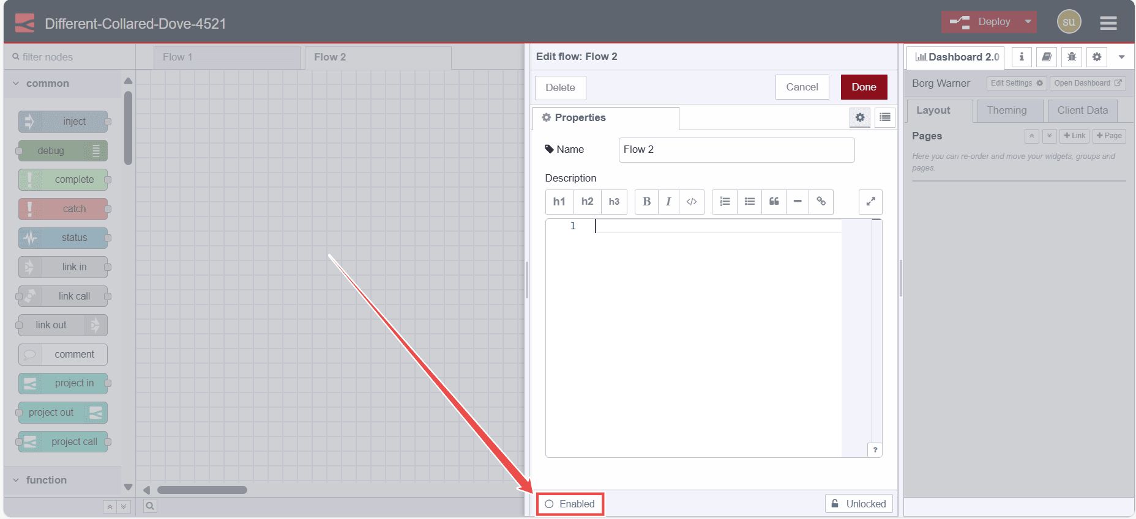Toggle bold formatting in description
The width and height of the screenshot is (1136, 519).
[x=646, y=202]
